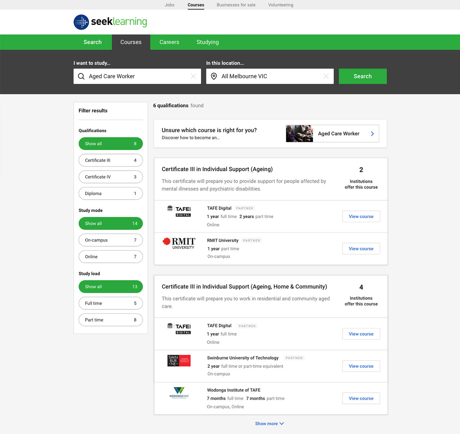Click the 'Swinburne University of Technology' name

(243, 358)
